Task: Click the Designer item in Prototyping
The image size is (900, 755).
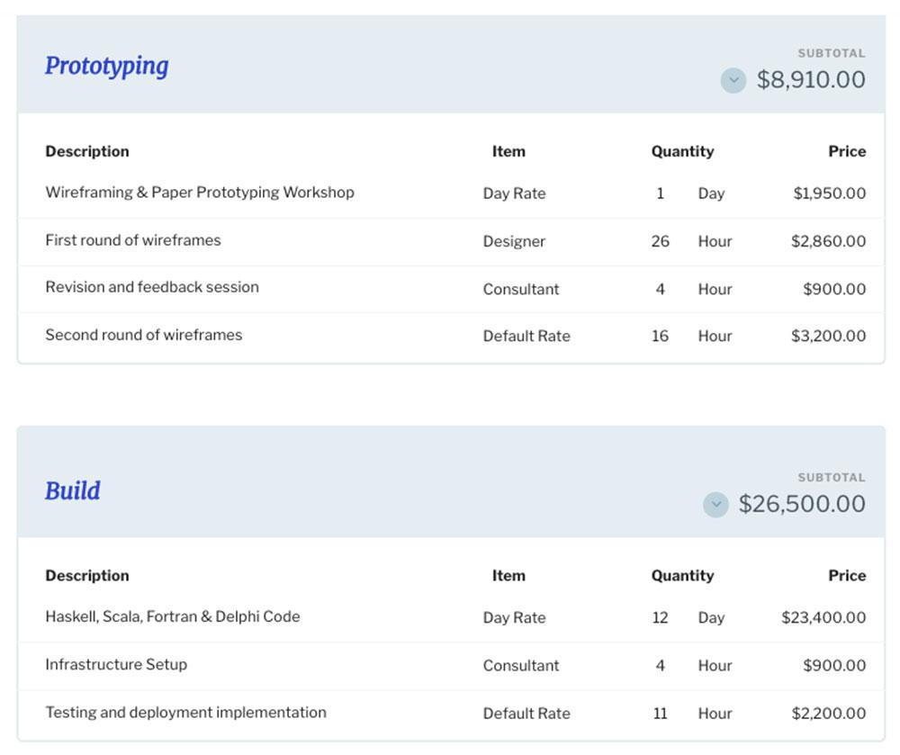Action: click(514, 241)
